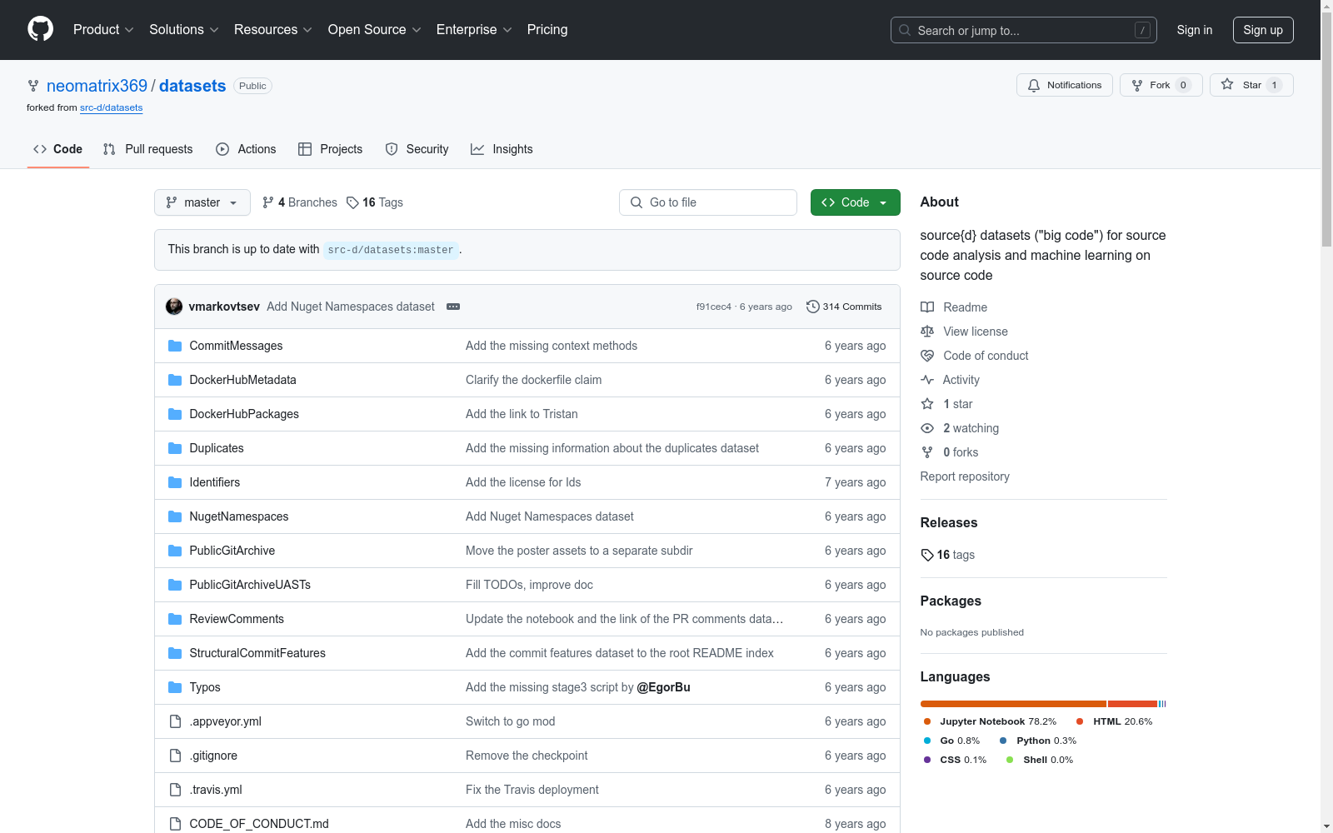The image size is (1333, 833).
Task: Open the Pricing link
Action: (547, 30)
